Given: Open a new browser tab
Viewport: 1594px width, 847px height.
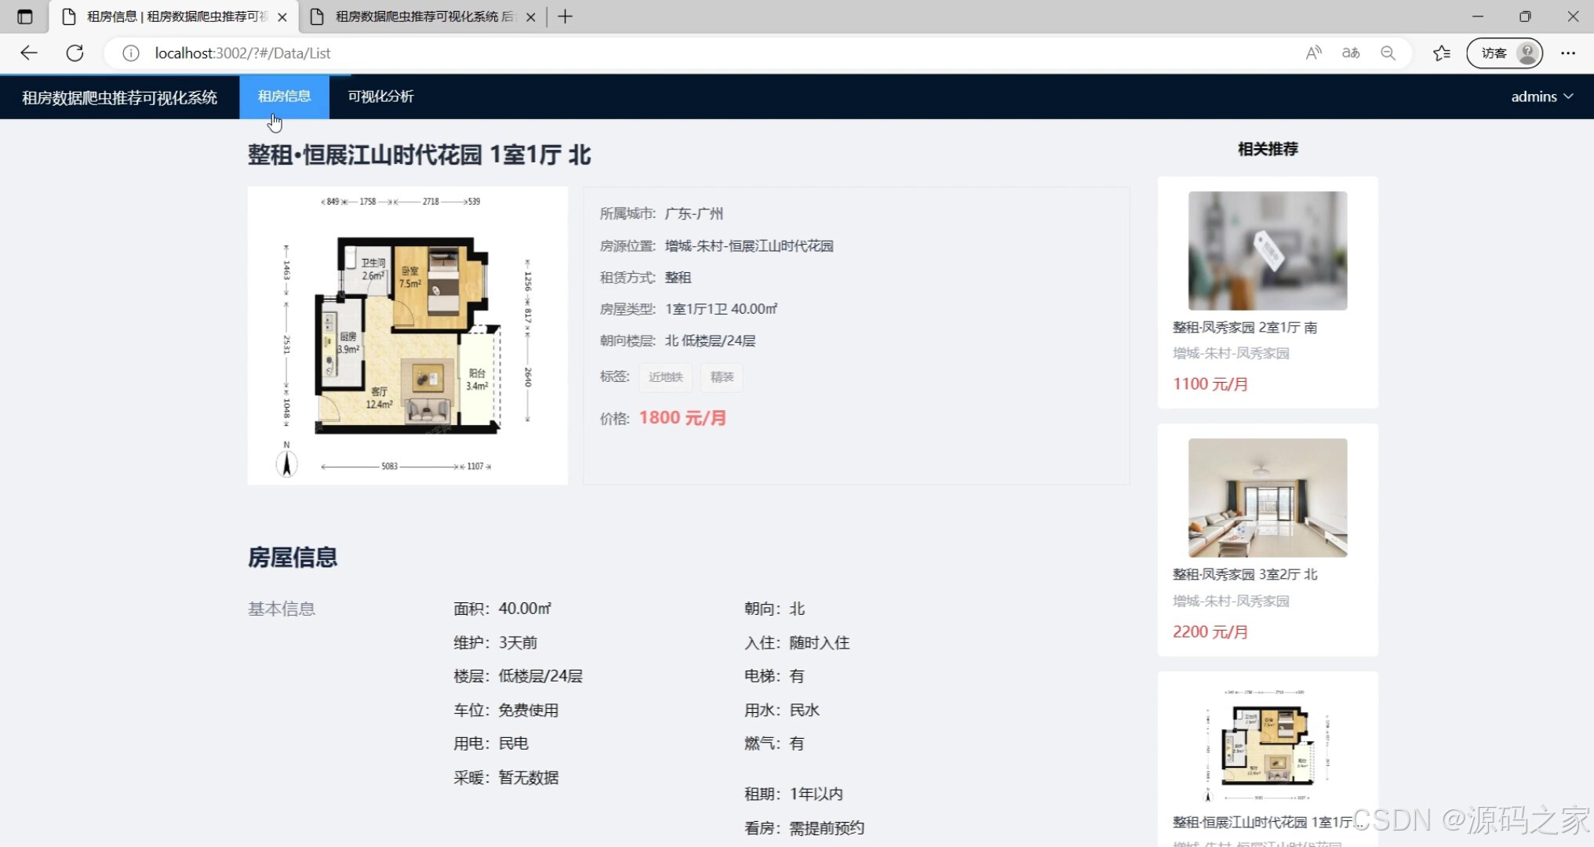Looking at the screenshot, I should [x=565, y=16].
